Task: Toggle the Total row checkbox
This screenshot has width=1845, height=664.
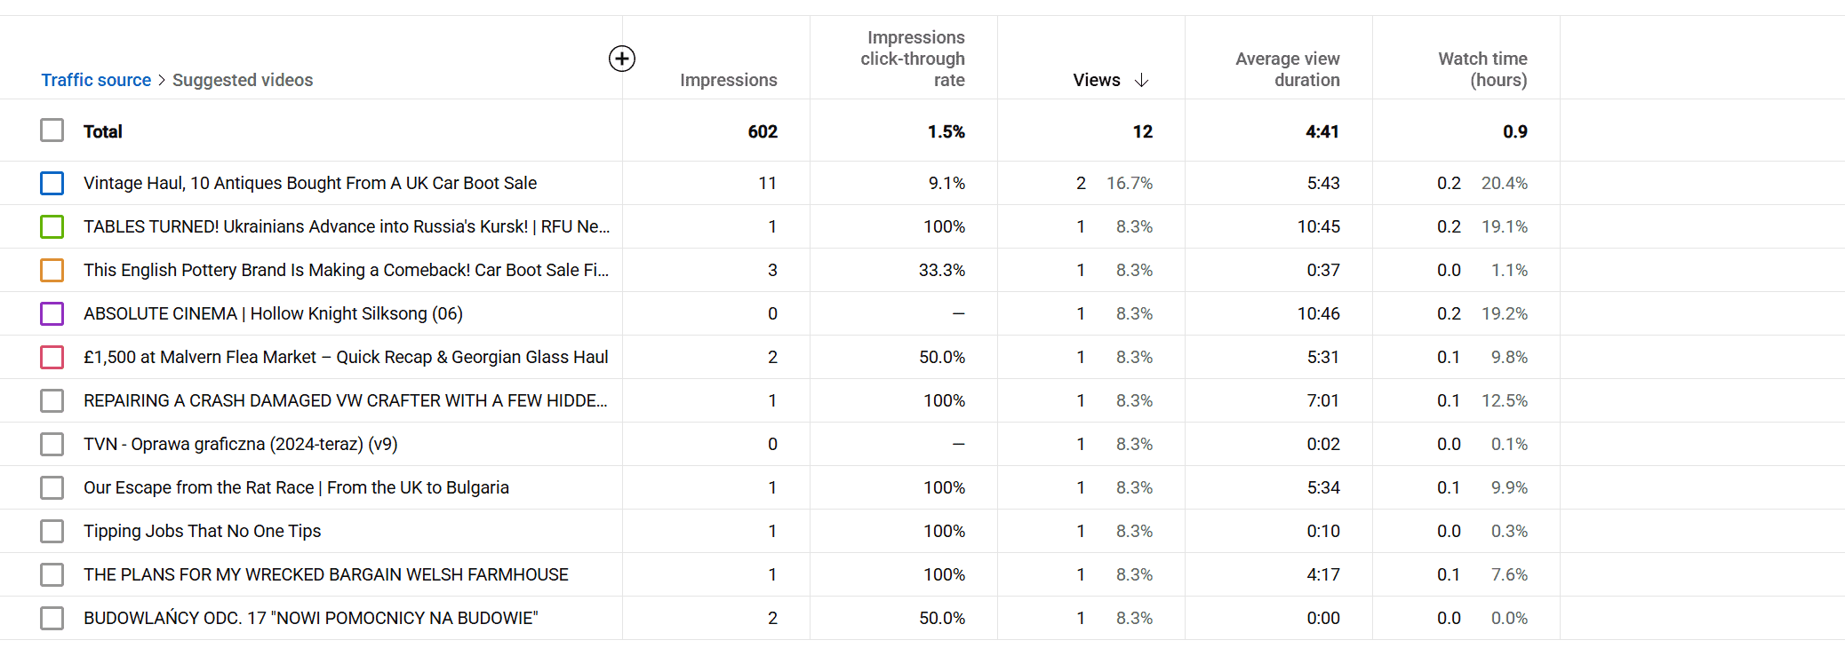Action: (x=52, y=131)
